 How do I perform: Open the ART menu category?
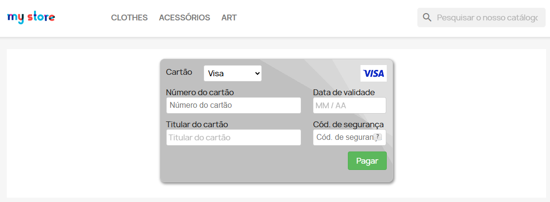(x=229, y=17)
